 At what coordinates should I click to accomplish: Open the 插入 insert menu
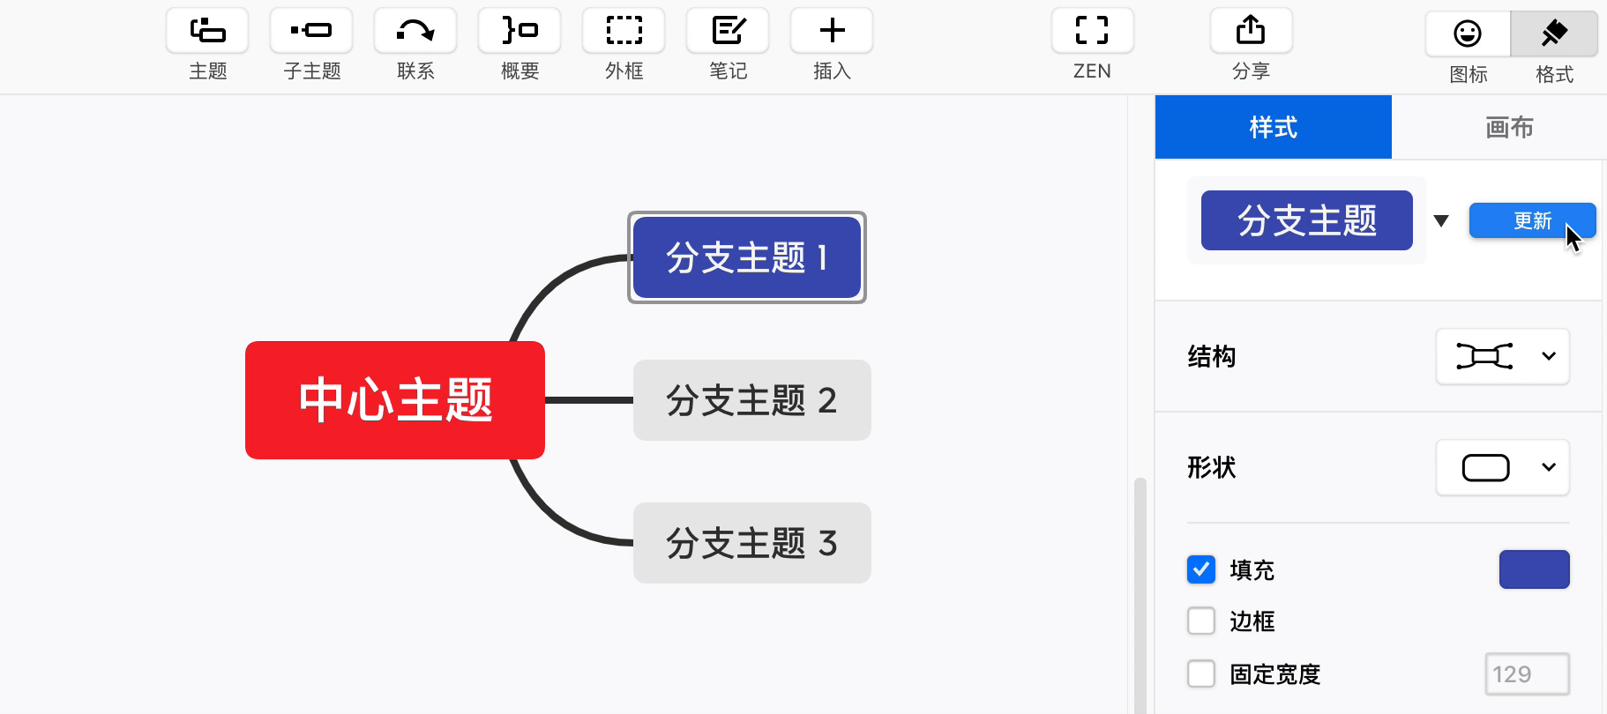click(832, 32)
